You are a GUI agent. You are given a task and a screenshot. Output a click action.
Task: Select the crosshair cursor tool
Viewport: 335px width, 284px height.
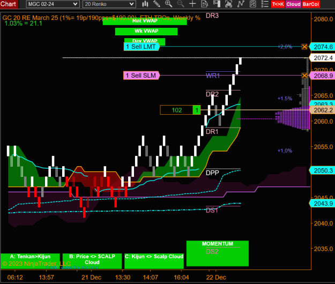(192, 4)
